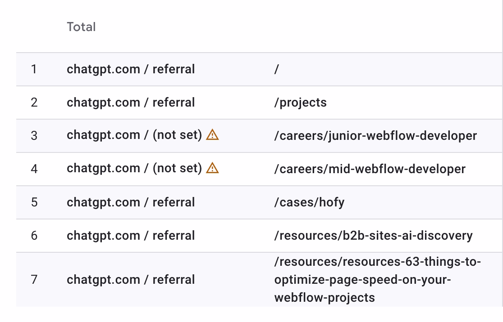The width and height of the screenshot is (503, 322).
Task: Click warning icon in row 3
Action: coord(212,135)
